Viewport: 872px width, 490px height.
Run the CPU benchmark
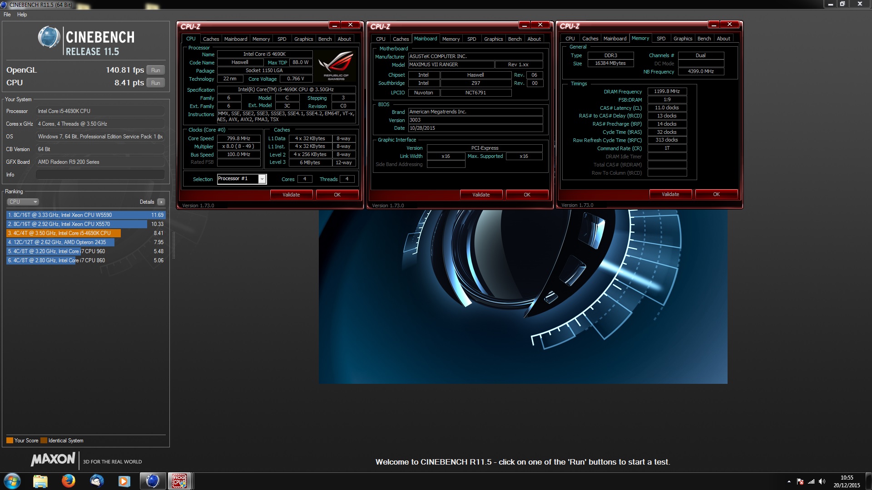pyautogui.click(x=155, y=83)
